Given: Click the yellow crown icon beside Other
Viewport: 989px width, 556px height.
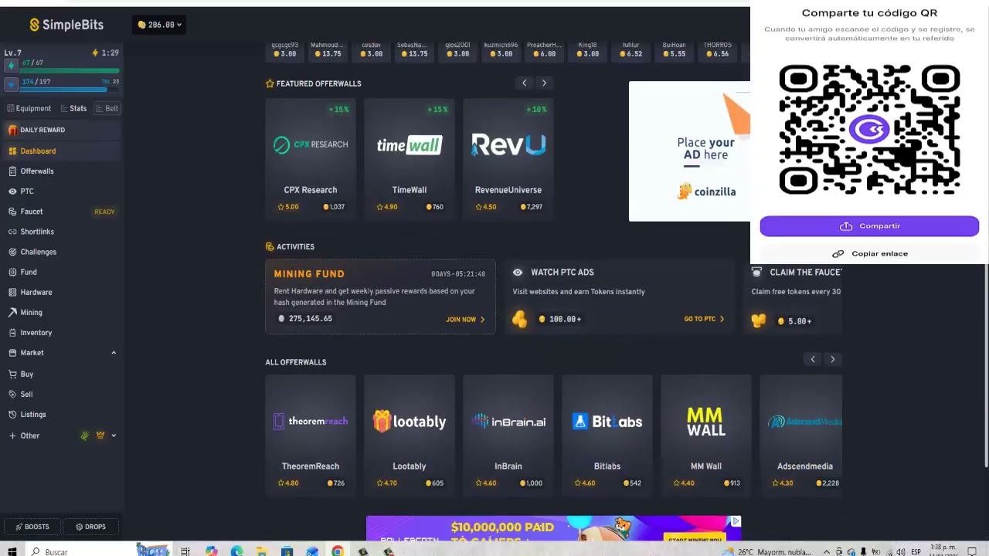Looking at the screenshot, I should pos(100,436).
